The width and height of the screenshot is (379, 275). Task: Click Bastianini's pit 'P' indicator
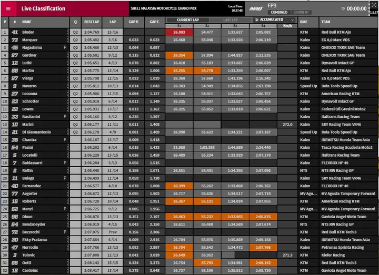click(65, 116)
